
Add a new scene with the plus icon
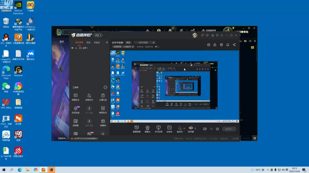point(107,42)
